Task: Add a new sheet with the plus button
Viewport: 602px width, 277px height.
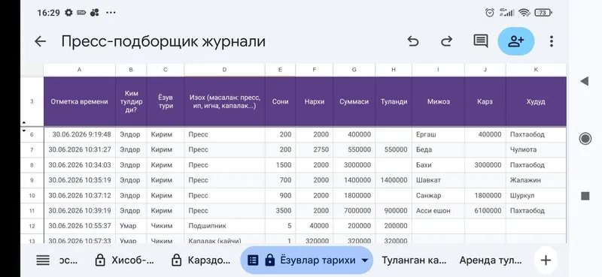Action: 546,260
